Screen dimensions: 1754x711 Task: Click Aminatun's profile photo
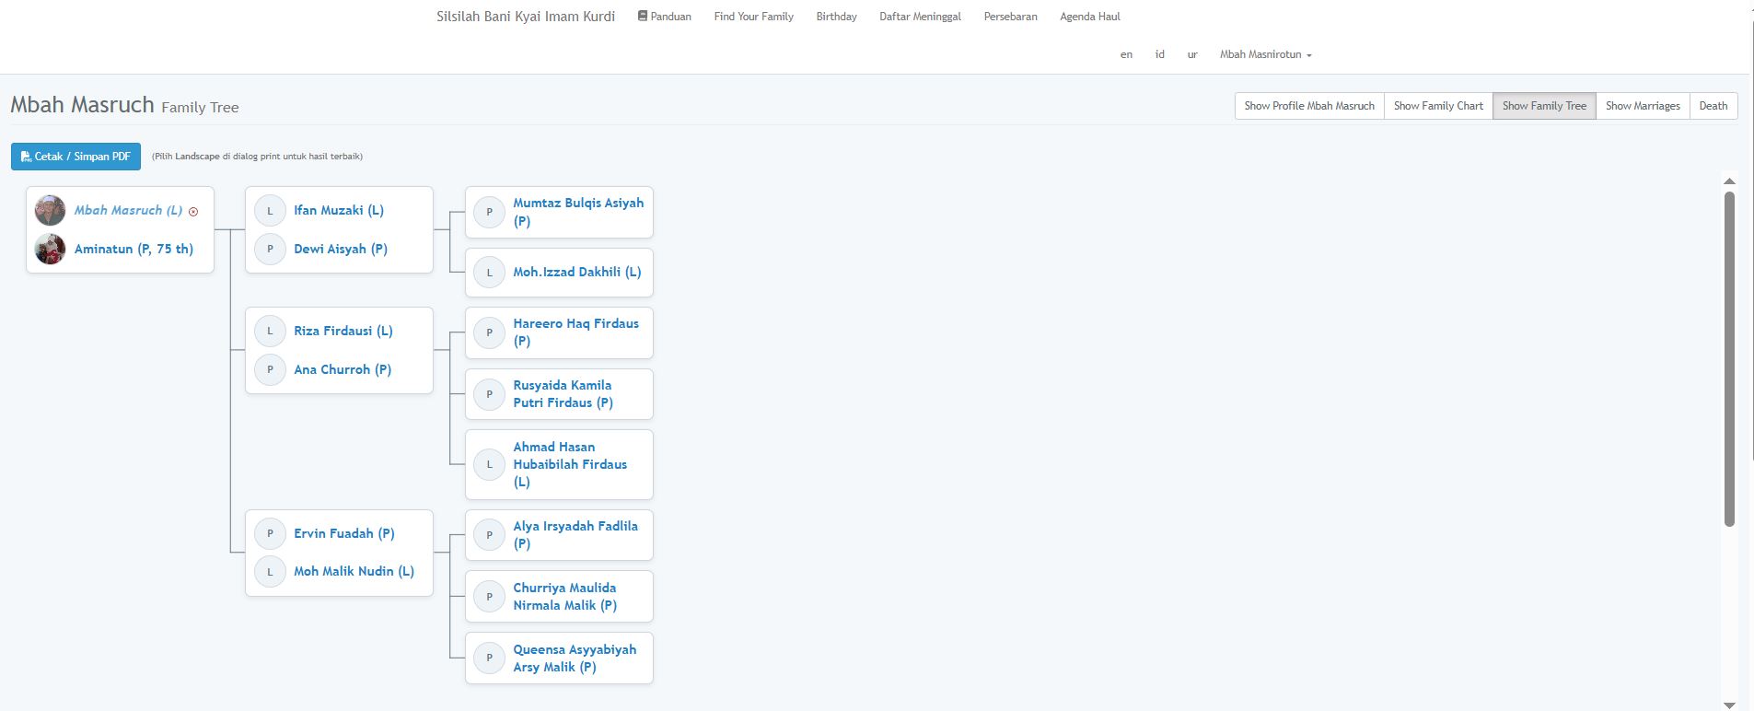(x=50, y=249)
